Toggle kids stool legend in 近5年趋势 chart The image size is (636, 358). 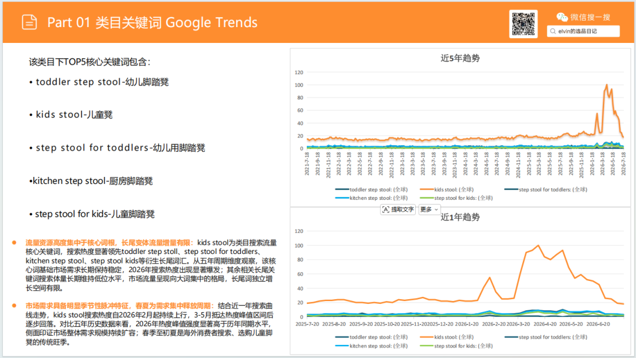click(446, 189)
